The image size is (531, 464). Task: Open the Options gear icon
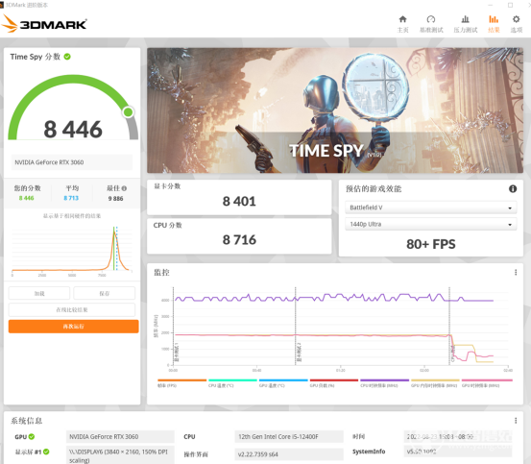(x=516, y=24)
